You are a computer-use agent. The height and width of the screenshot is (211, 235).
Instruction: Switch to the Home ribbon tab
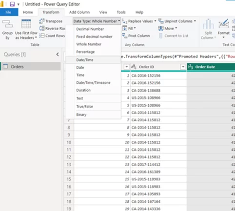28,12
